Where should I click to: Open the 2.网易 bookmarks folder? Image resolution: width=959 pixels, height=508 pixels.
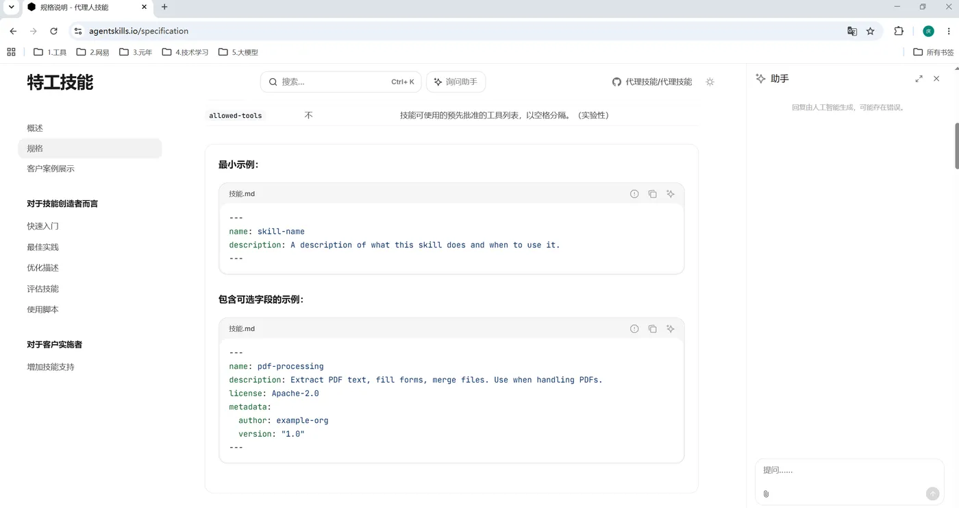pos(92,52)
